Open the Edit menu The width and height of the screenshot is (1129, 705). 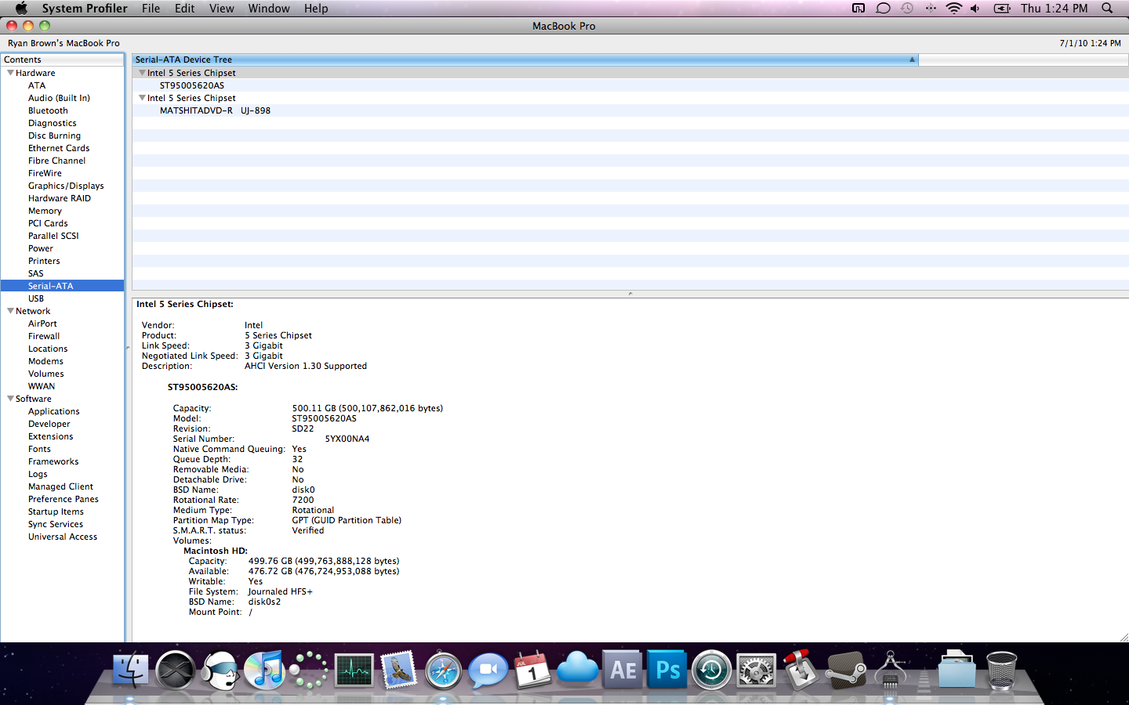[185, 8]
